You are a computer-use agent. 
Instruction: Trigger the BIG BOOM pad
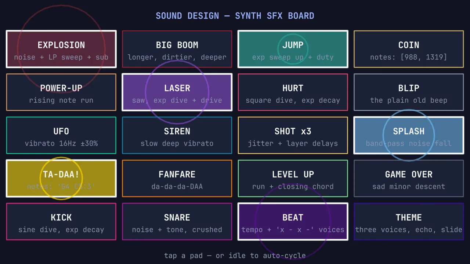(177, 49)
